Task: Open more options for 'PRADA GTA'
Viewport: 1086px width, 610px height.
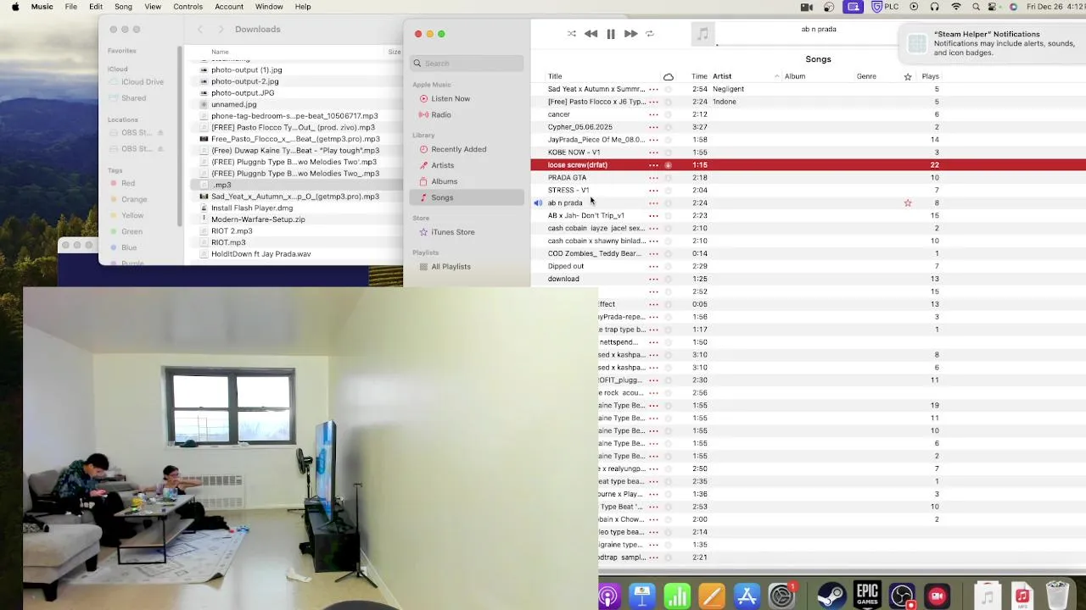Action: (653, 178)
